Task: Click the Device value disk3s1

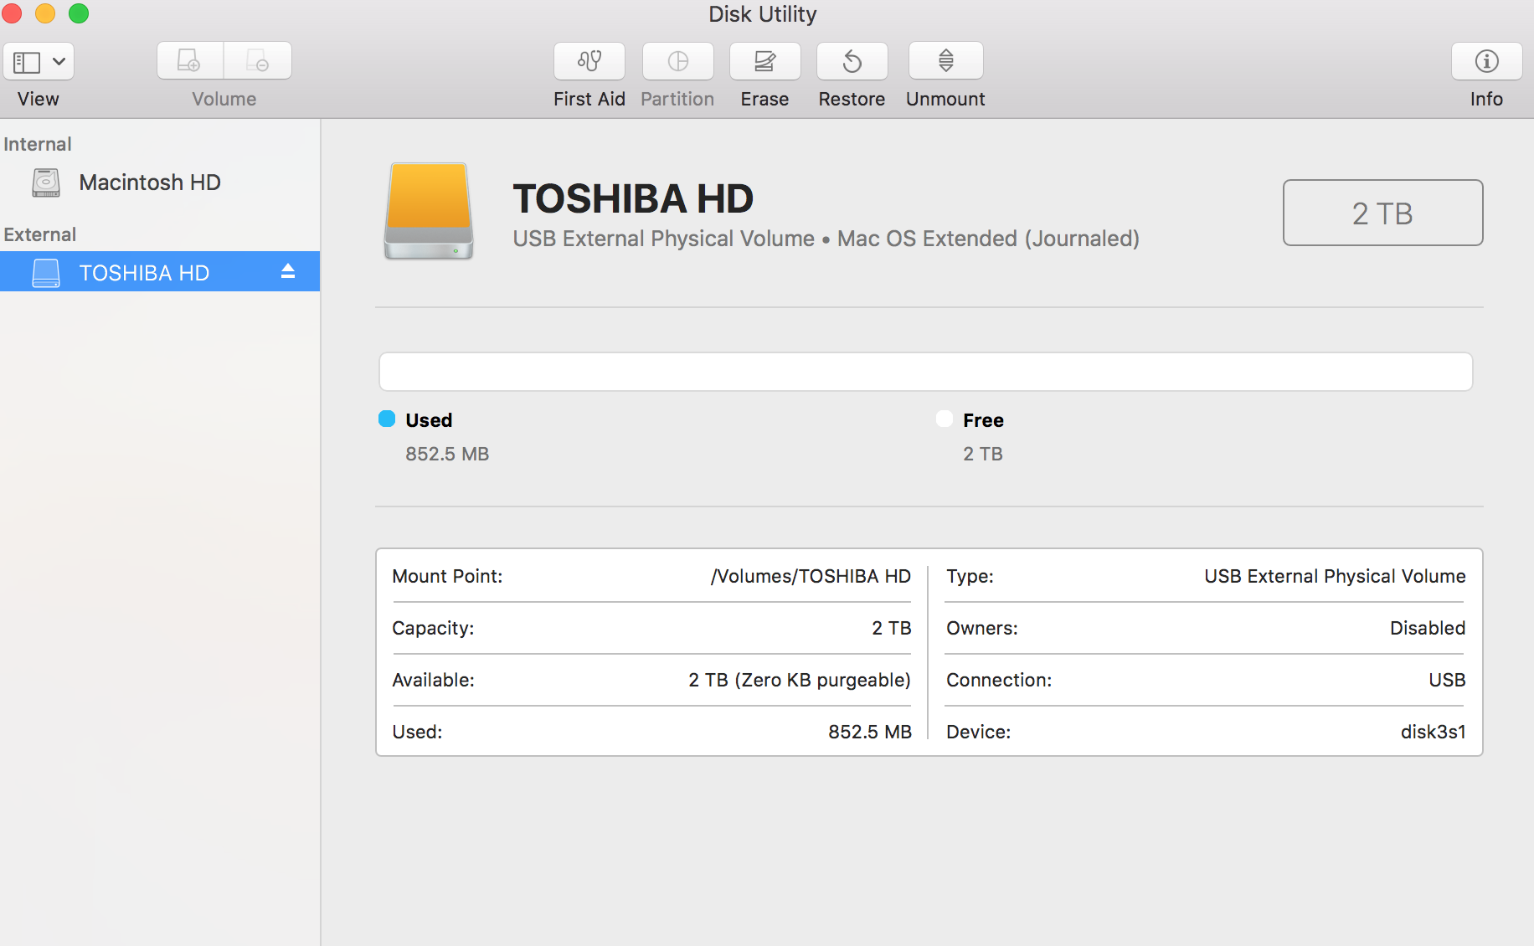Action: pyautogui.click(x=1434, y=732)
